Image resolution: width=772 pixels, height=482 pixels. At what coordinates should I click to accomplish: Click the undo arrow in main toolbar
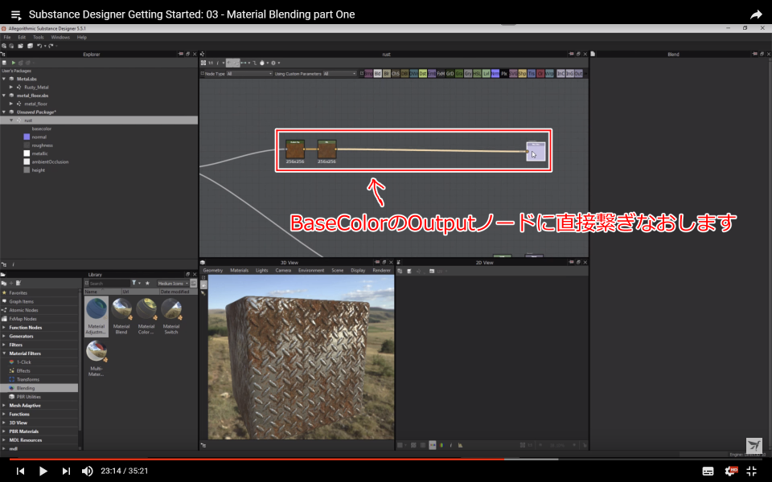click(x=39, y=46)
